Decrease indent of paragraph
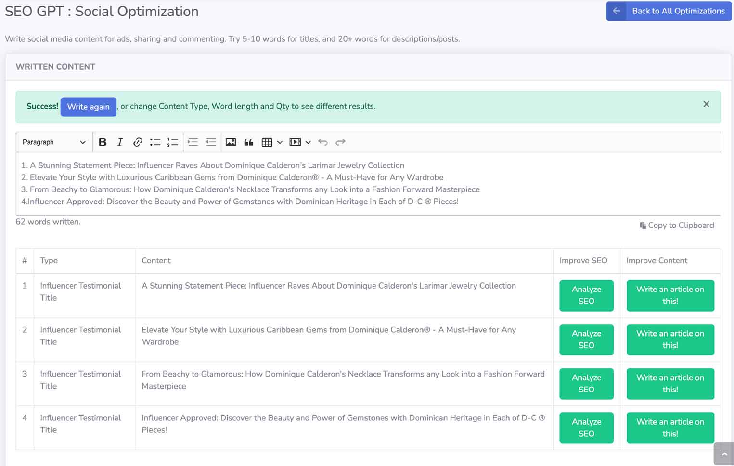 (211, 142)
